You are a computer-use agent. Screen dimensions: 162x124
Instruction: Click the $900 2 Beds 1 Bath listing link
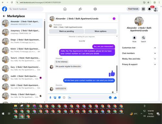point(68,27)
